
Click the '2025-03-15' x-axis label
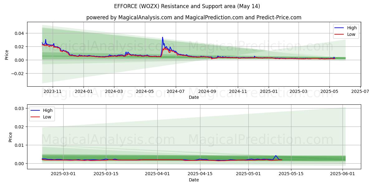pos(106,175)
